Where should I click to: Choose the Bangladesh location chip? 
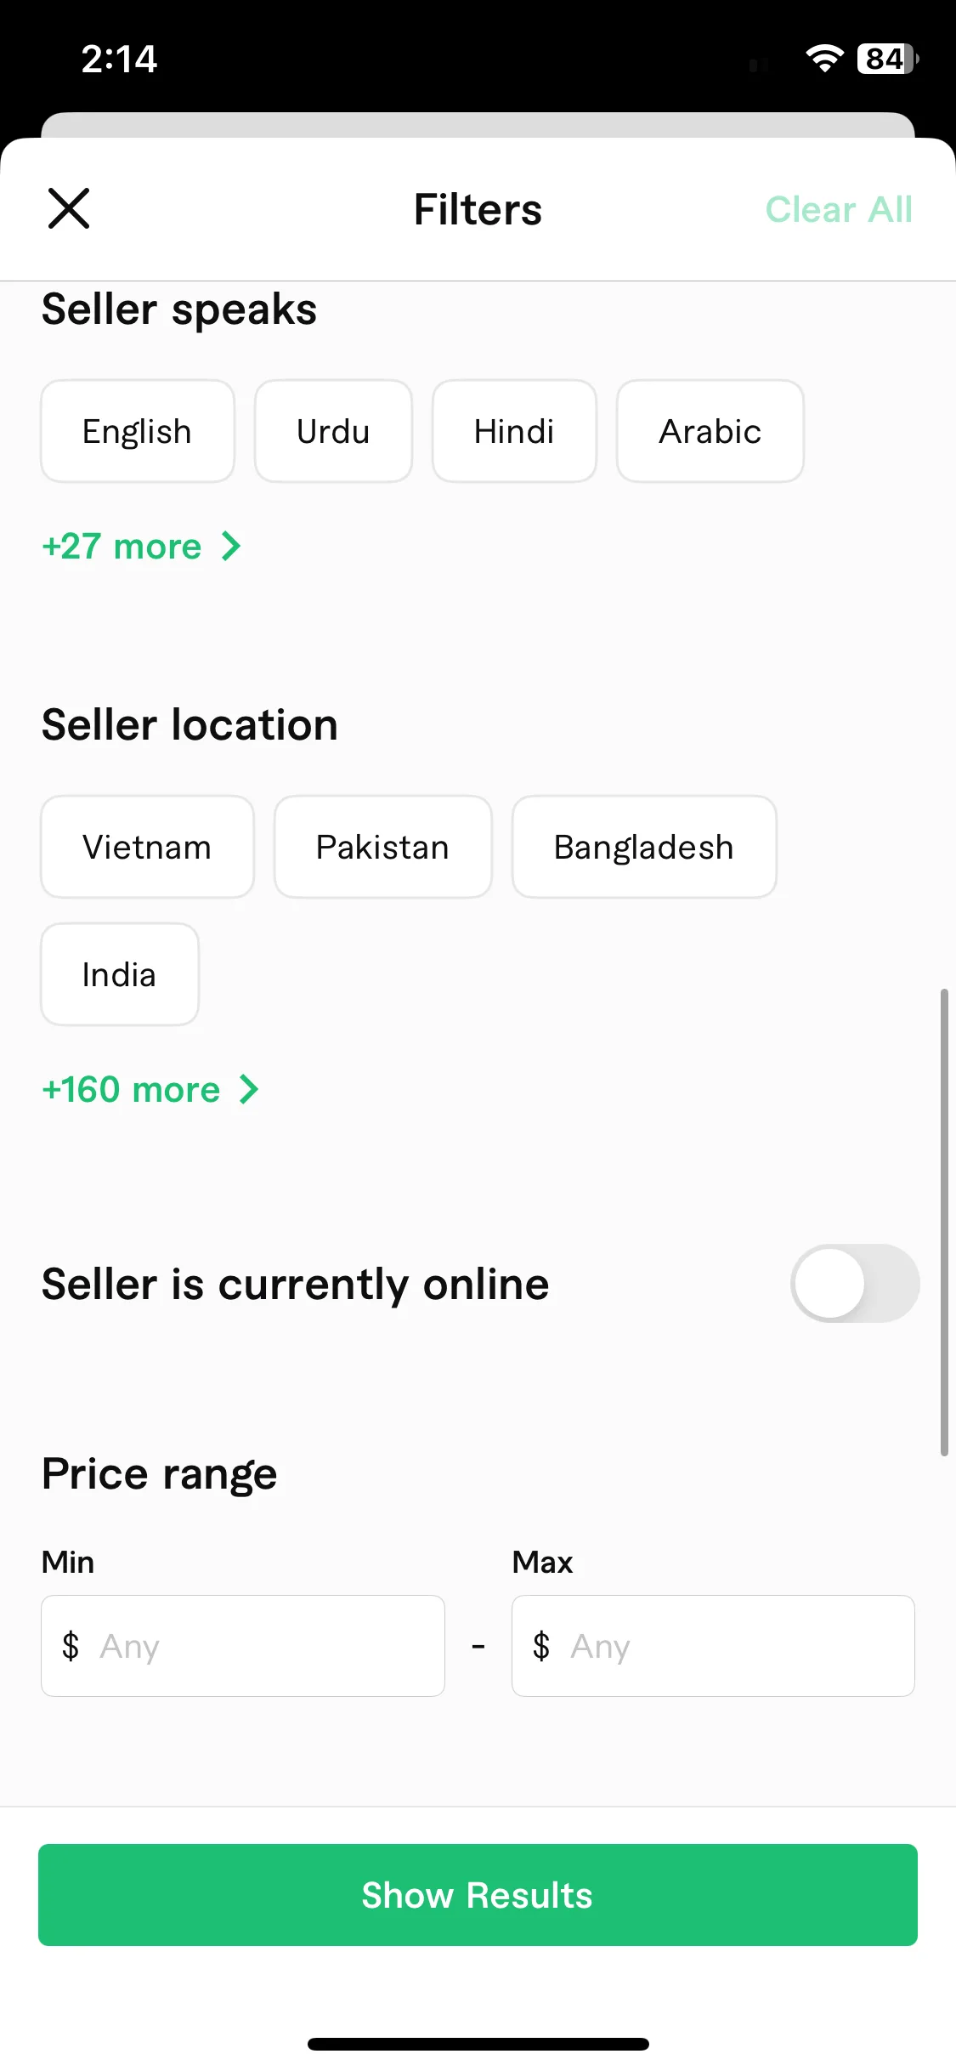[x=644, y=847]
